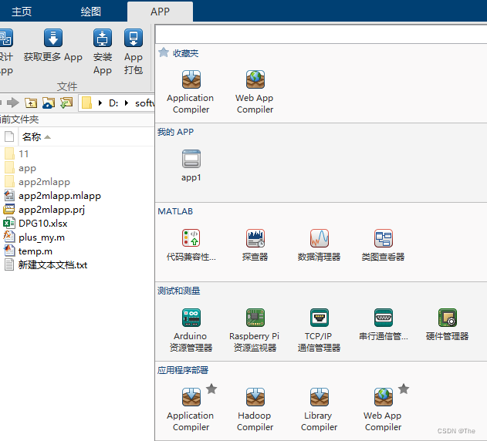
Task: Click the 收藏夹 favorites section header
Action: [185, 53]
